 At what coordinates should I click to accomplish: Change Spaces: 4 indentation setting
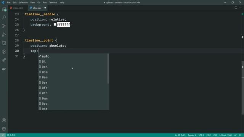coord(192,135)
